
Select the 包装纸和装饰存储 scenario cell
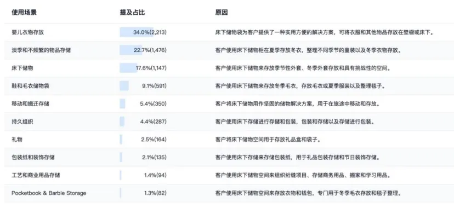[33, 158]
